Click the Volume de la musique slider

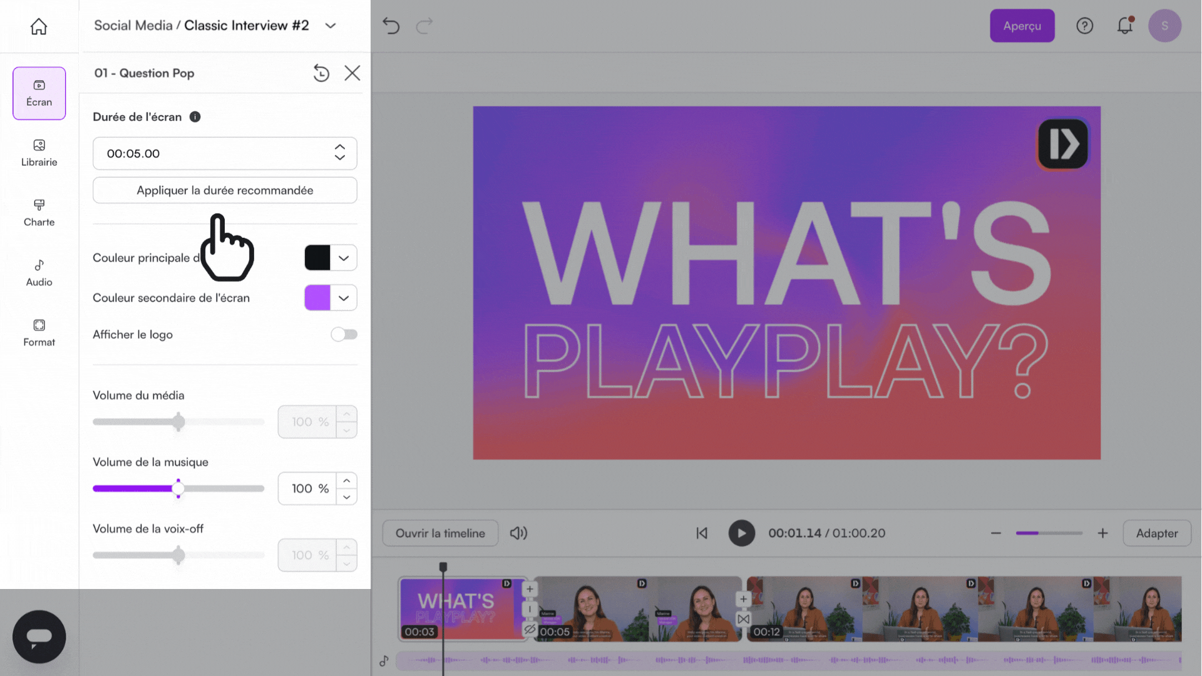point(178,488)
